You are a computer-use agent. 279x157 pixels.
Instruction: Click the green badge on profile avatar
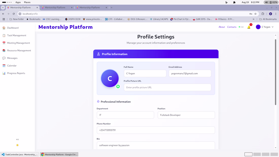[x=118, y=86]
